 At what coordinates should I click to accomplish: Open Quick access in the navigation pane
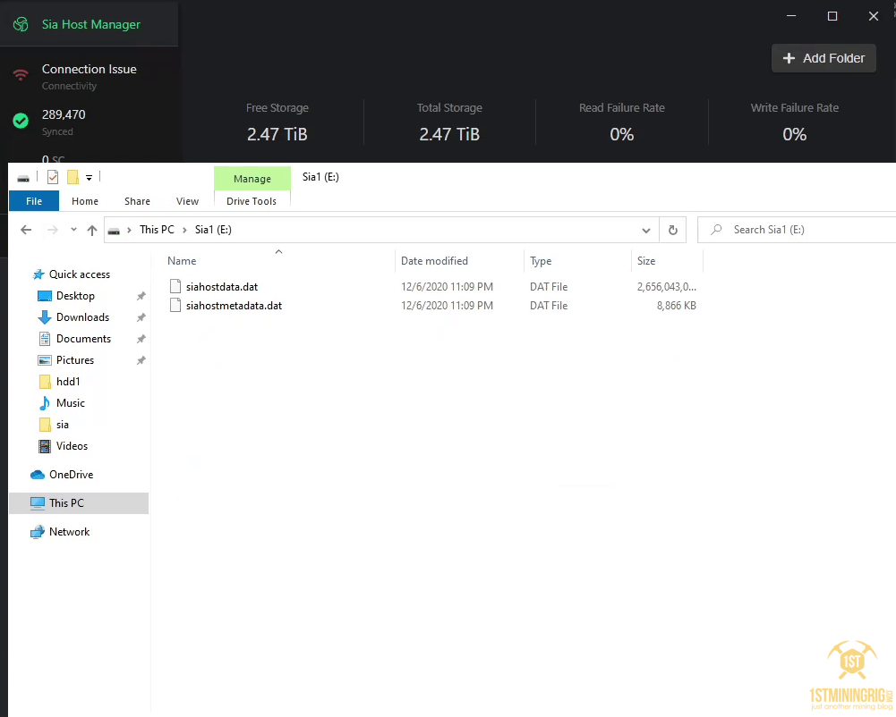pyautogui.click(x=80, y=274)
